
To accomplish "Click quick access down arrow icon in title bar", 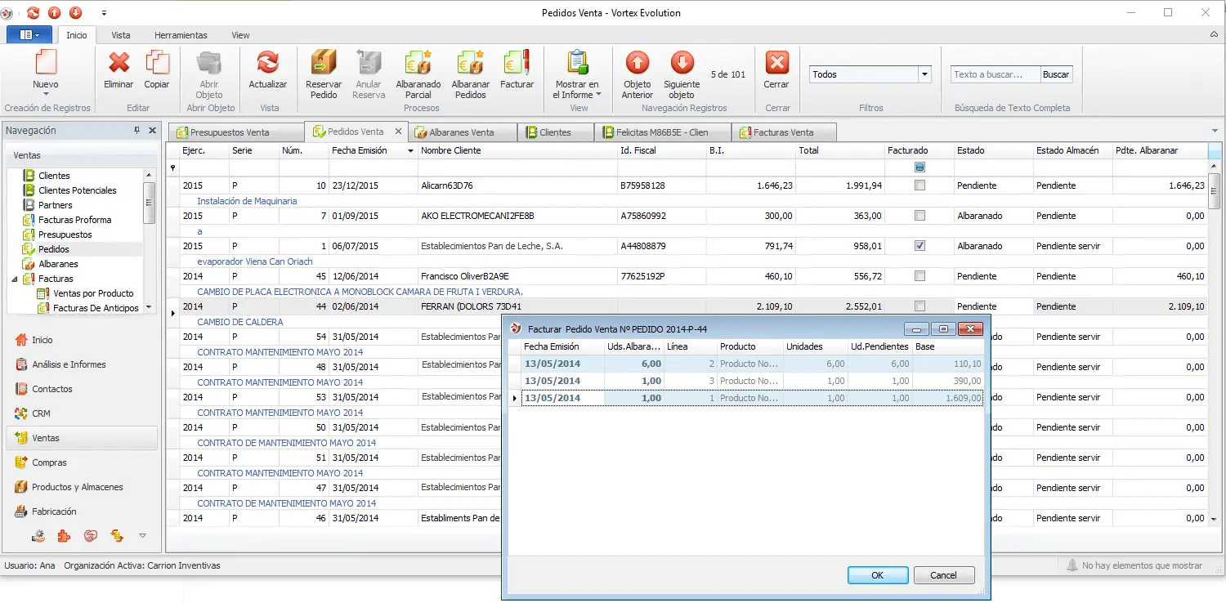I will pyautogui.click(x=75, y=12).
